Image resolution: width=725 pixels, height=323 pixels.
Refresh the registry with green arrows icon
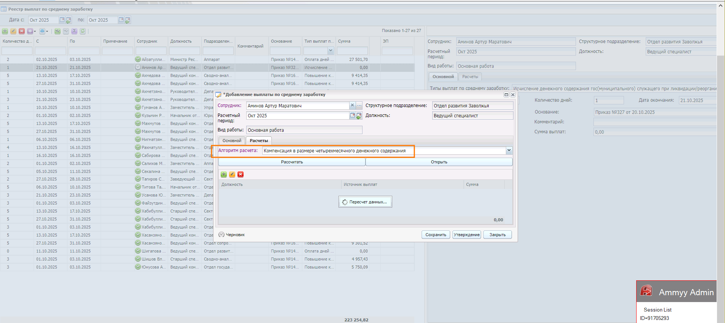click(x=83, y=31)
